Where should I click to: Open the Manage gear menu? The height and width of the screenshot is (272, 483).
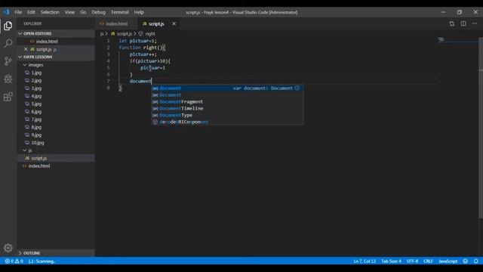8,248
